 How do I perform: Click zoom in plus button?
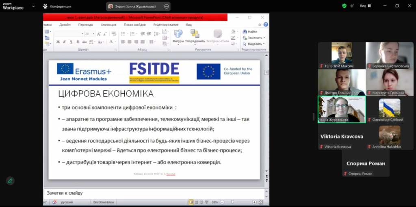254,202
